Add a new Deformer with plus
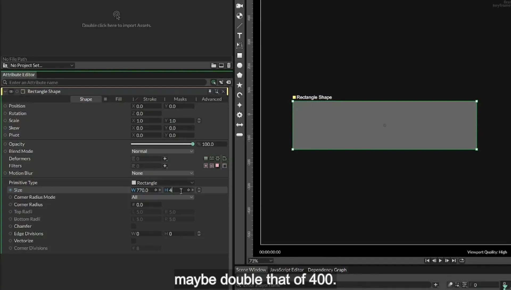The width and height of the screenshot is (511, 290). pos(165,159)
